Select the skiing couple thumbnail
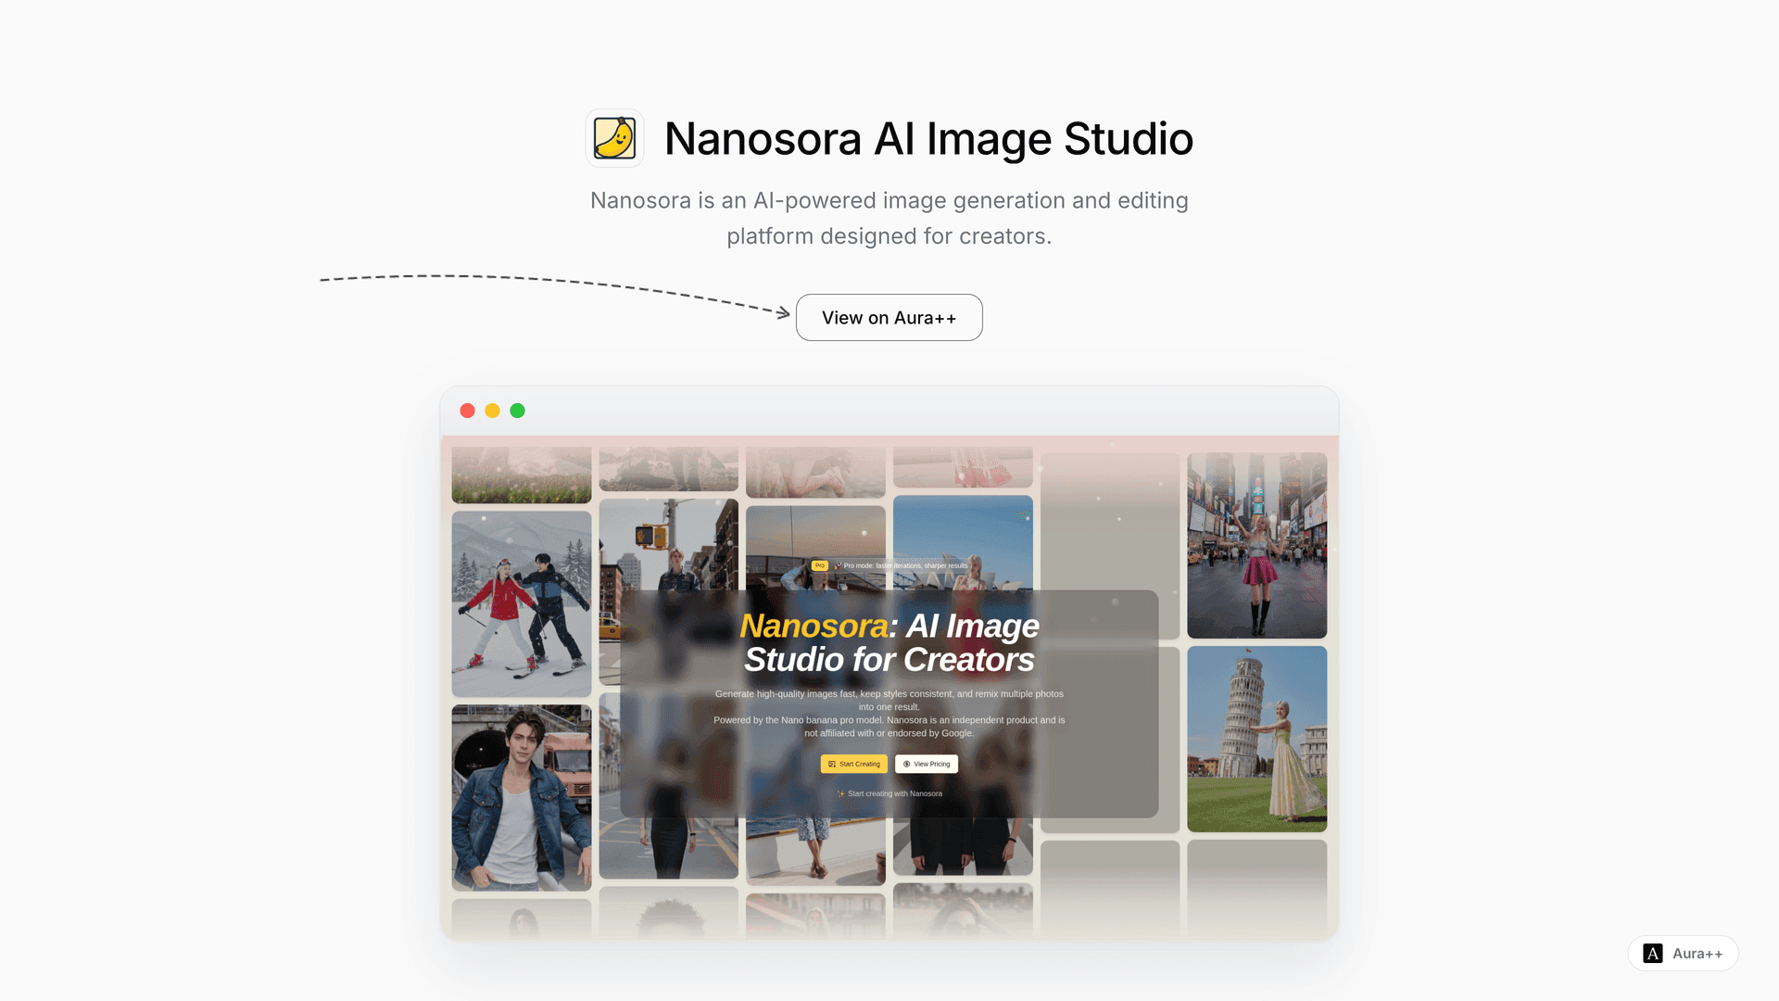Screen dimensions: 1779x1001 (x=521, y=603)
